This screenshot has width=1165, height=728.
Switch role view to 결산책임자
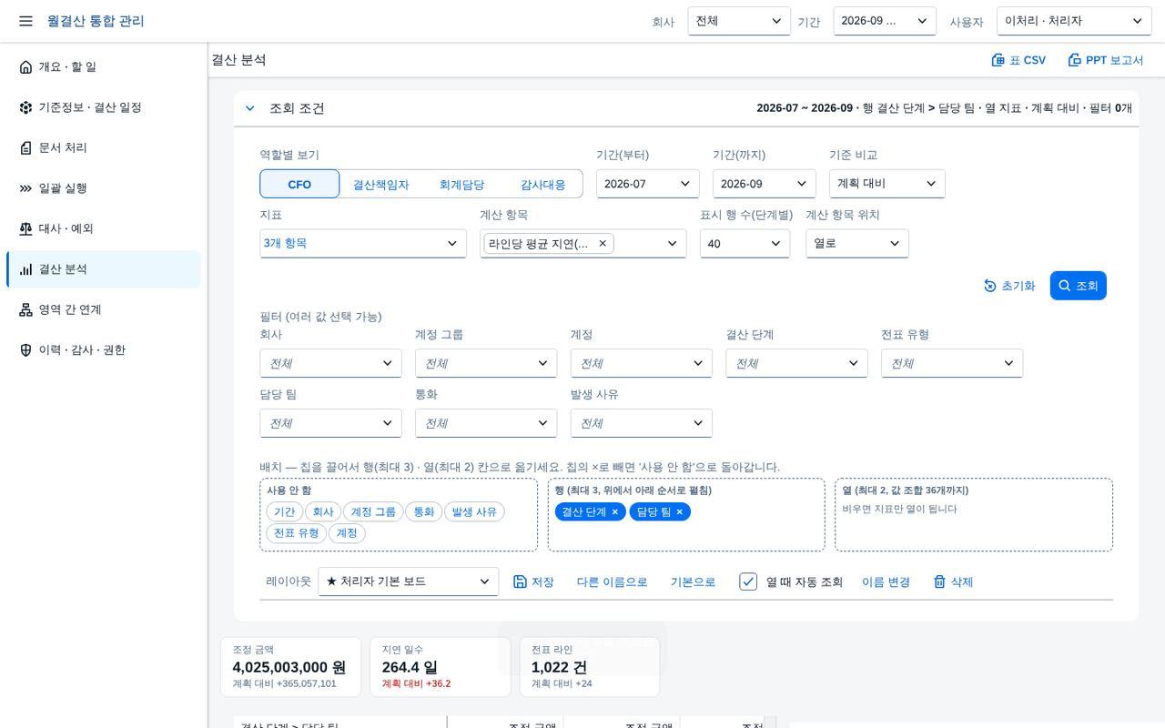tap(381, 184)
